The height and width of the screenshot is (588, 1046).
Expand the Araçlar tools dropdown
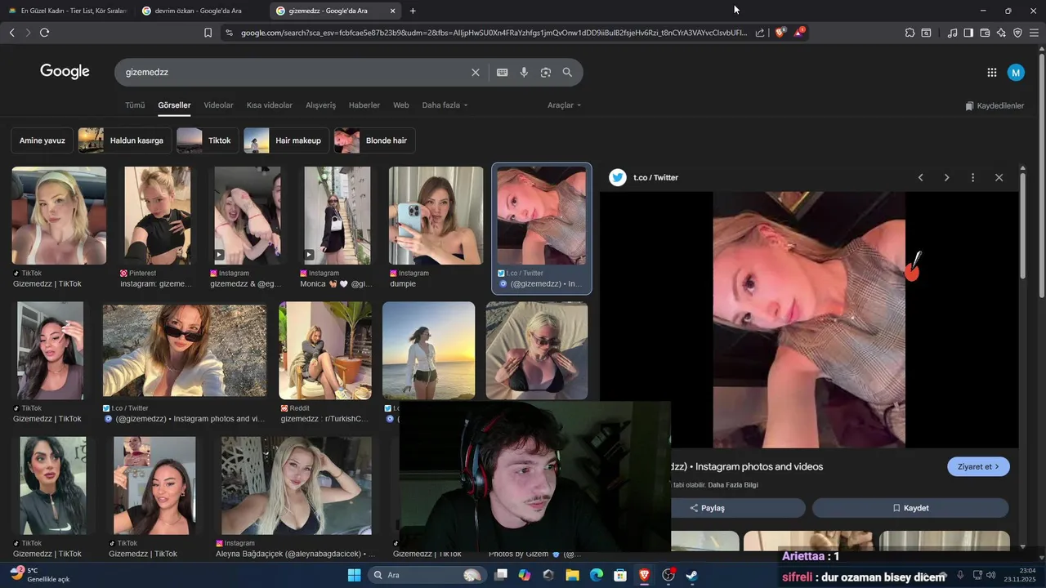click(565, 105)
